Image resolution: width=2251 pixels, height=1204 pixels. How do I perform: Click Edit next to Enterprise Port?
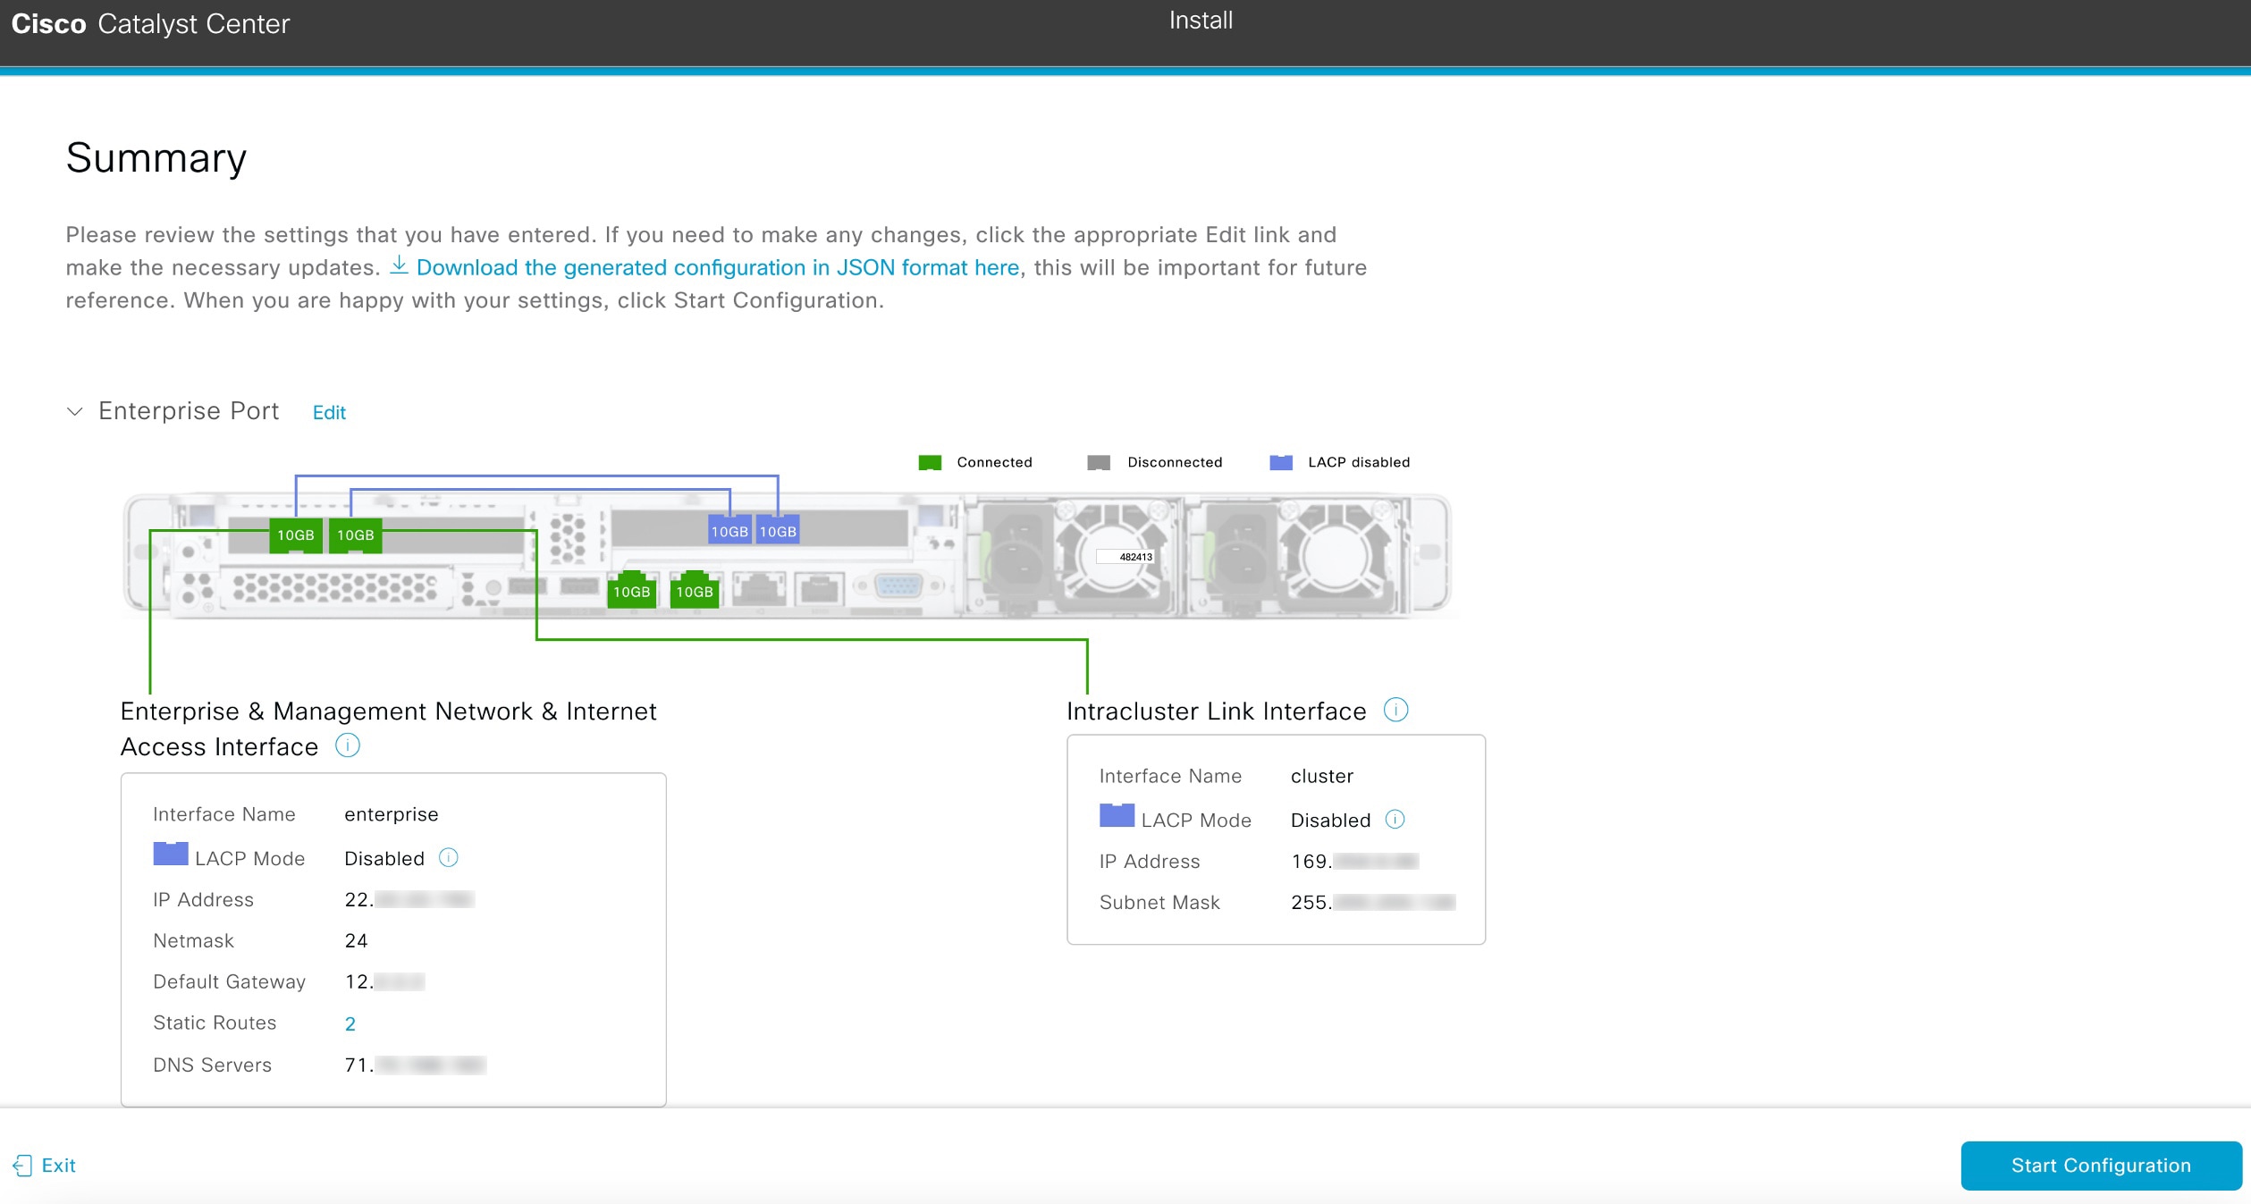coord(328,412)
